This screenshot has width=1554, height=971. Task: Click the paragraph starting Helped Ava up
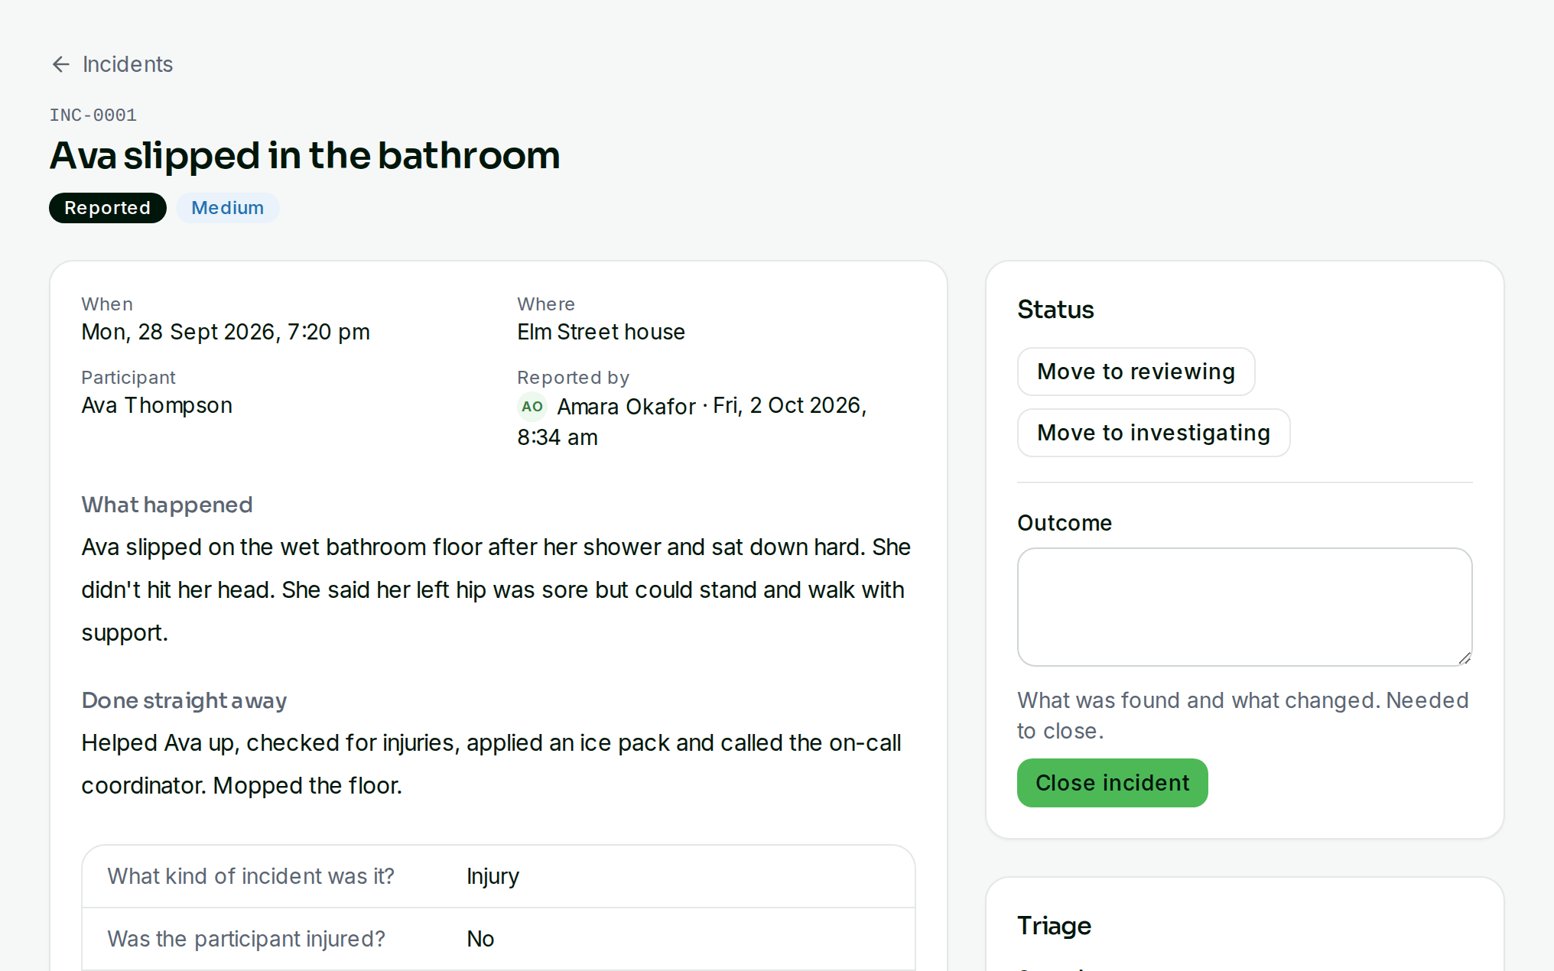pos(492,765)
